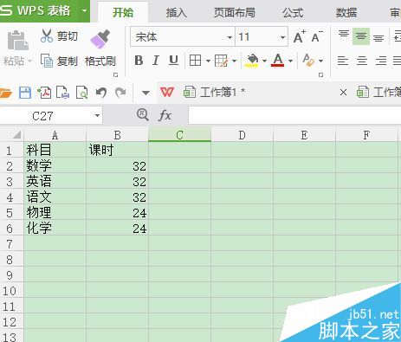Redo the last action
This screenshot has width=401, height=342.
(120, 93)
